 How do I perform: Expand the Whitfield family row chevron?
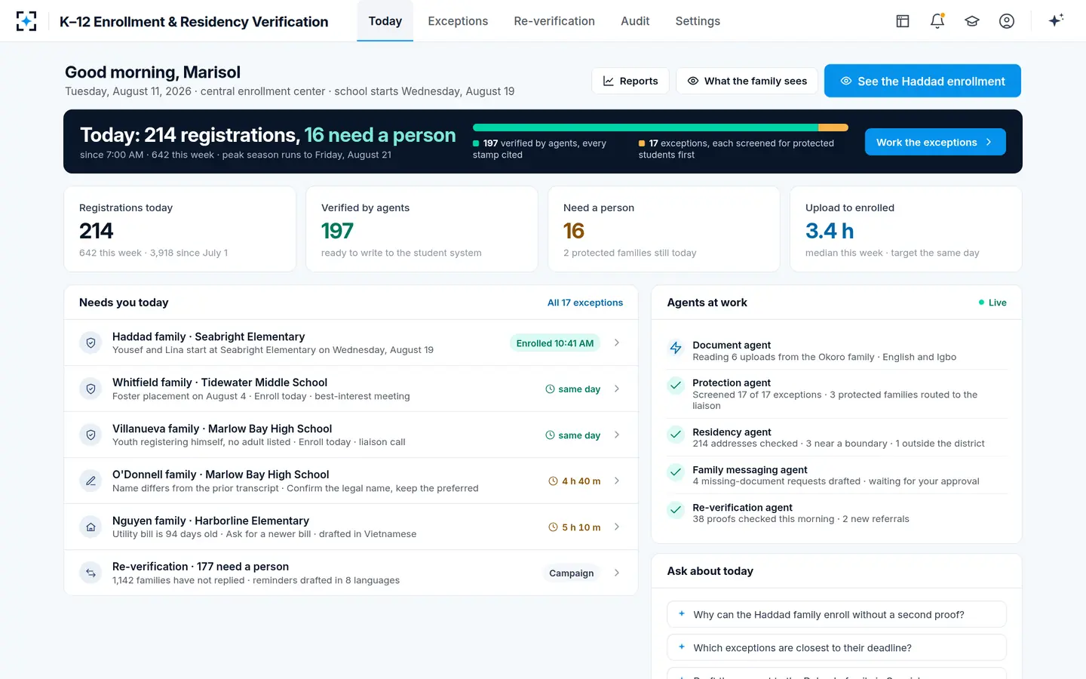[617, 389]
